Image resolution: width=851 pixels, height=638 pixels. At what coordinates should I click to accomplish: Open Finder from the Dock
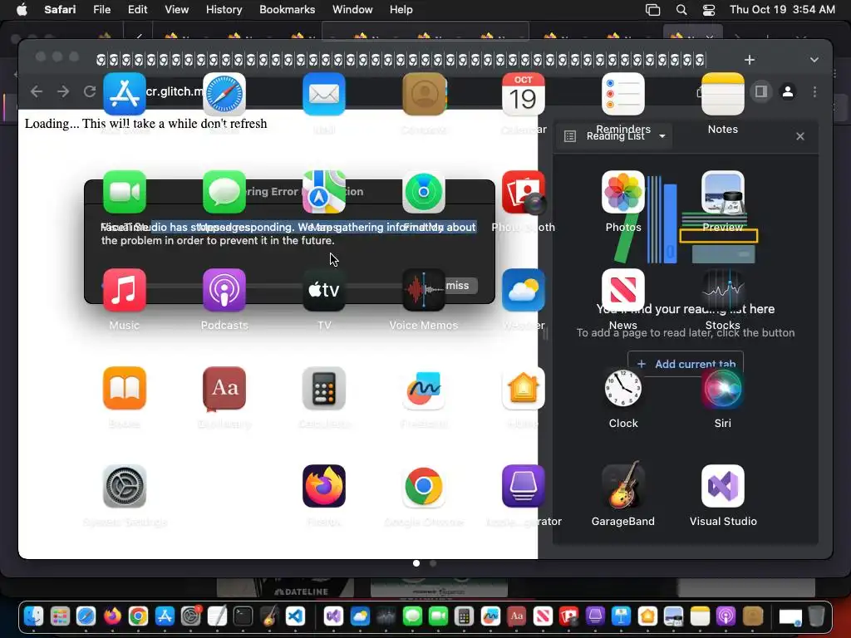(33, 616)
